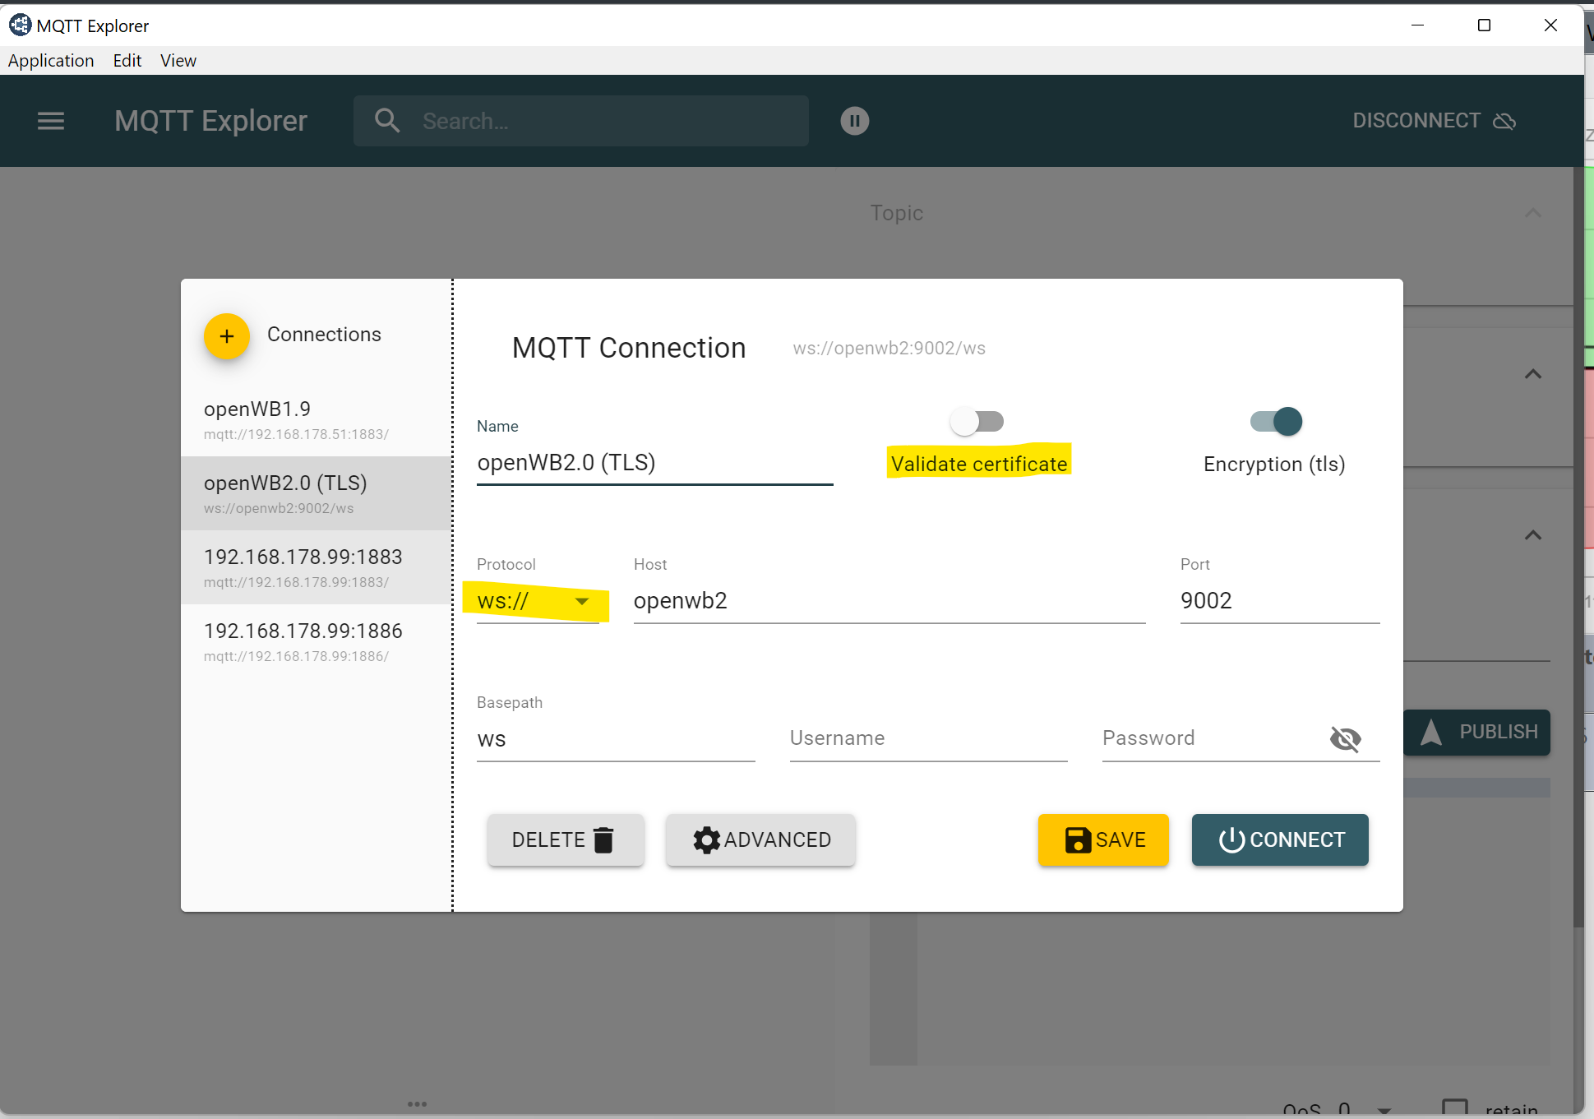Click the Host input field
Image resolution: width=1594 pixels, height=1119 pixels.
888,601
